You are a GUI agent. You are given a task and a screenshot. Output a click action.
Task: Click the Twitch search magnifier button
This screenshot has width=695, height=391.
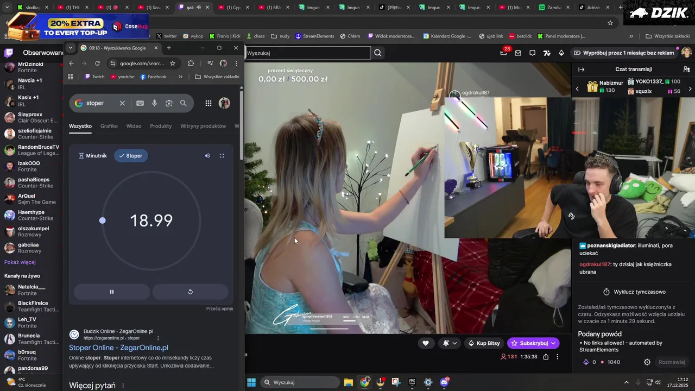point(378,53)
